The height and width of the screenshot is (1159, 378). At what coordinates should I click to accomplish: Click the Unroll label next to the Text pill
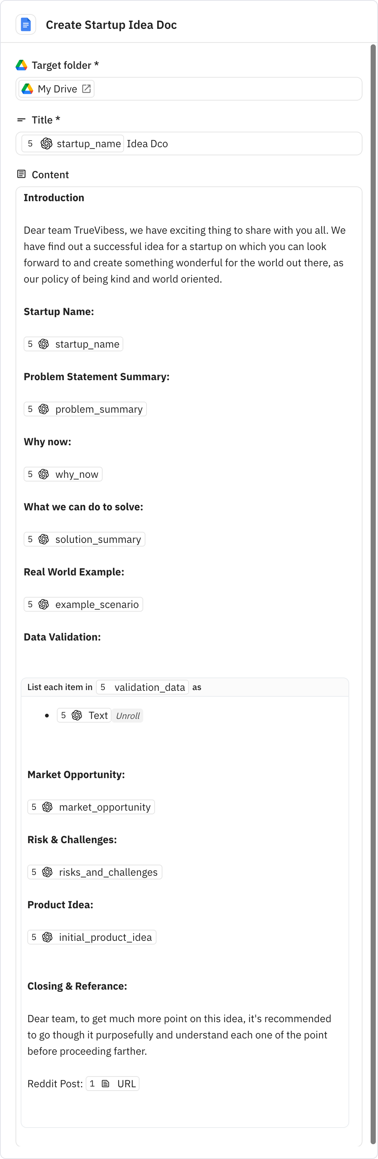pyautogui.click(x=127, y=715)
